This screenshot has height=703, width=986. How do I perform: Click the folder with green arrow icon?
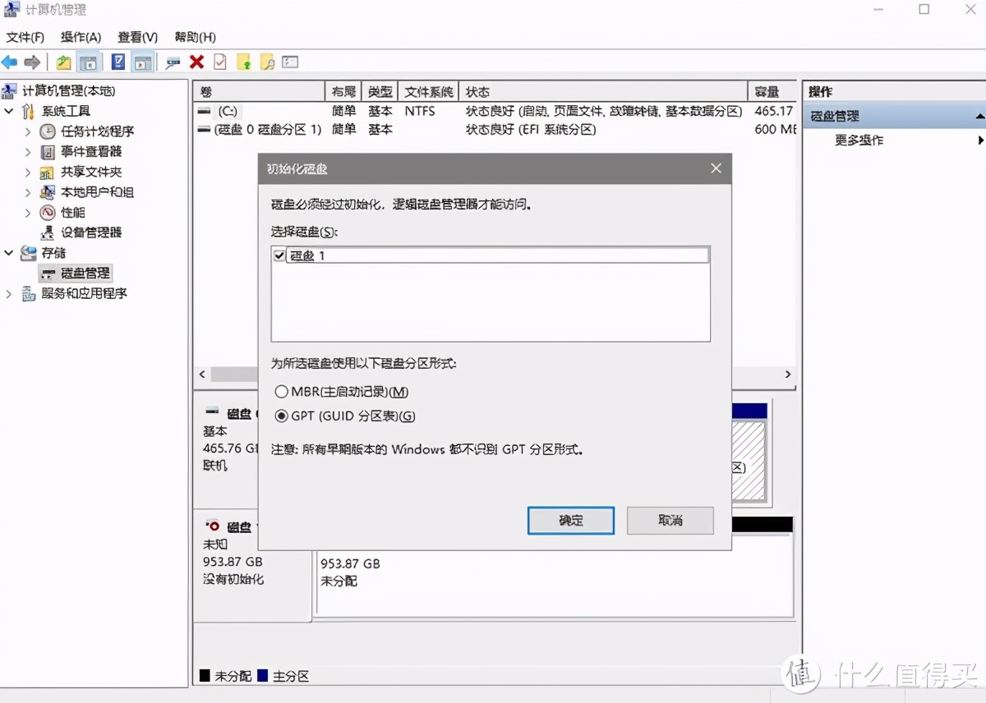[x=243, y=62]
